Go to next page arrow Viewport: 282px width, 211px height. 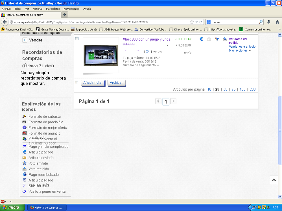[x=173, y=101]
